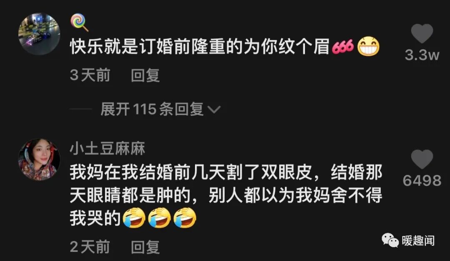
Task: Tap the first crying-laughing emoji
Action: (134, 218)
